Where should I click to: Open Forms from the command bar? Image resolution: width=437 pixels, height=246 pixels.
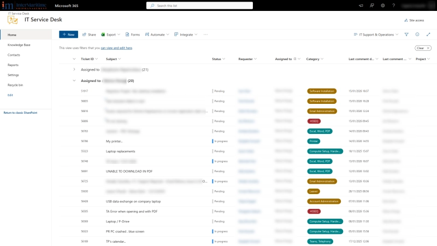click(x=133, y=34)
